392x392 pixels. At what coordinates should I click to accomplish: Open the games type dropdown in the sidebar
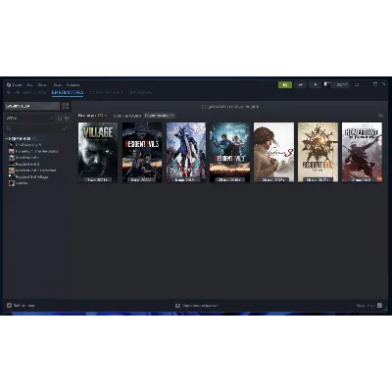[29, 119]
